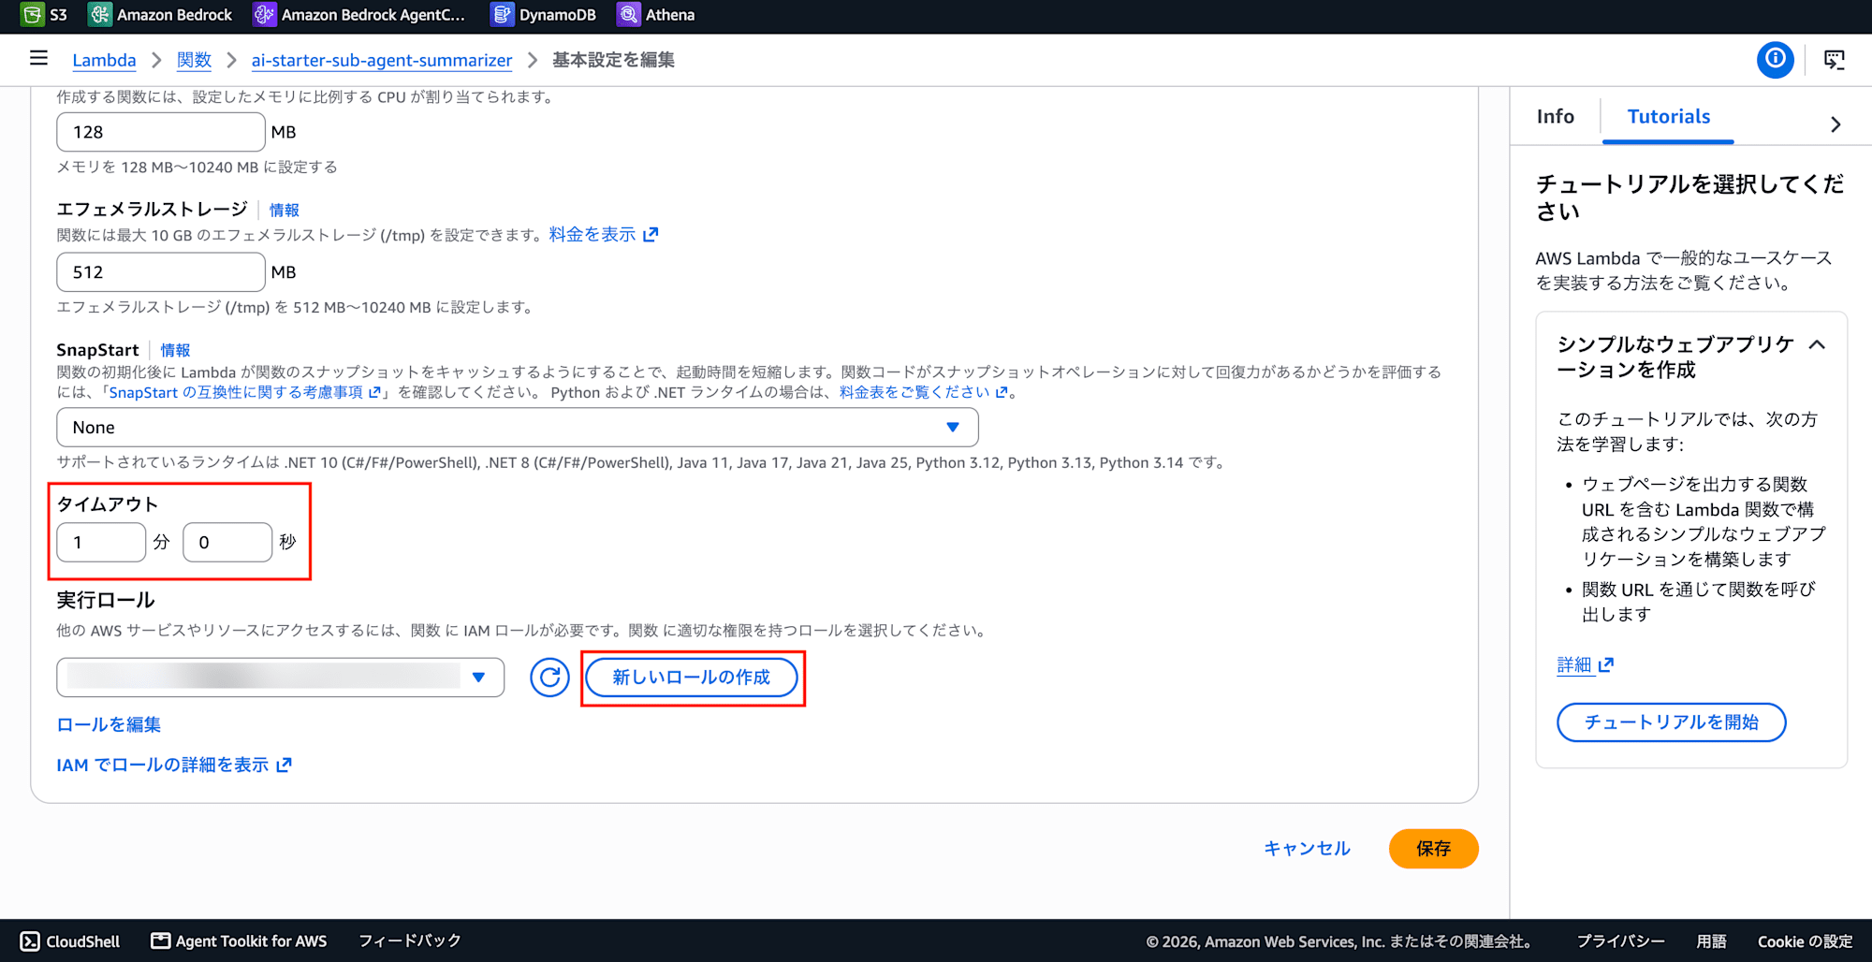Open the Amazon Bedrock AgentCore shortcut
Screen dimensions: 1872x962
(358, 14)
